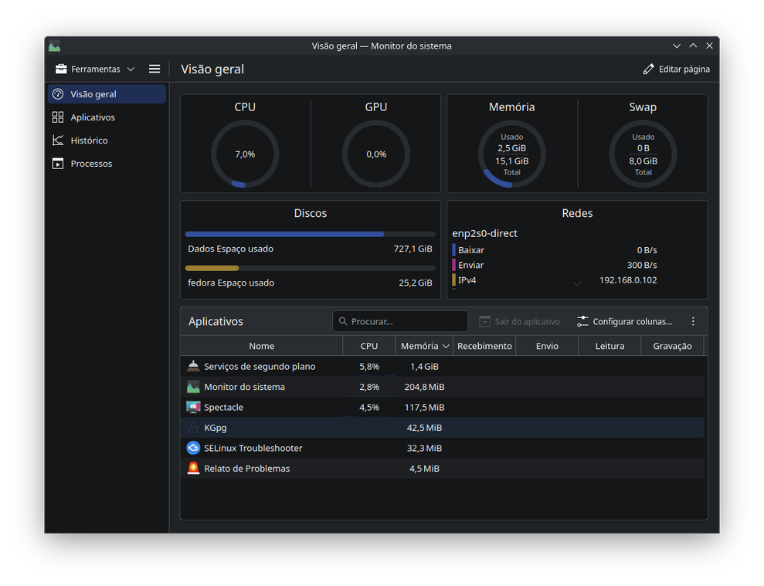Click the Memória usage gauge
This screenshot has height=586, width=764.
coord(512,154)
